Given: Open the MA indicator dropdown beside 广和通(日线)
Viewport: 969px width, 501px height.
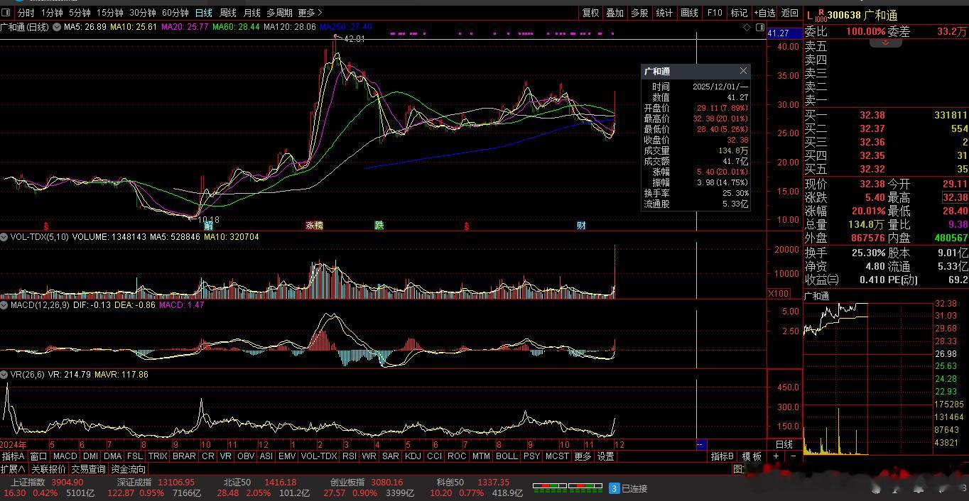Looking at the screenshot, I should [x=56, y=28].
